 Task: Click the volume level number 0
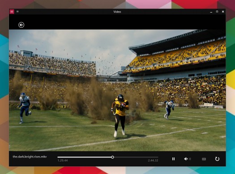(x=190, y=159)
